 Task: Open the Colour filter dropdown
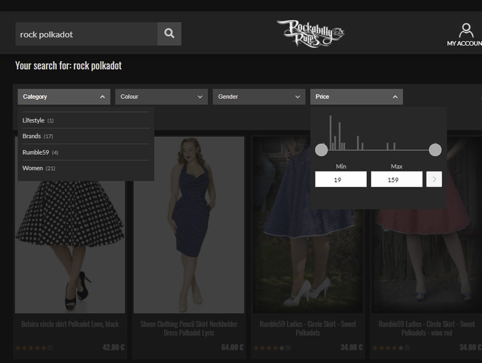tap(161, 96)
